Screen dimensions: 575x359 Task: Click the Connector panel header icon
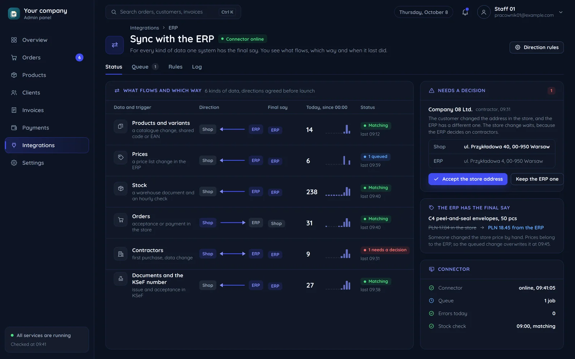432,269
